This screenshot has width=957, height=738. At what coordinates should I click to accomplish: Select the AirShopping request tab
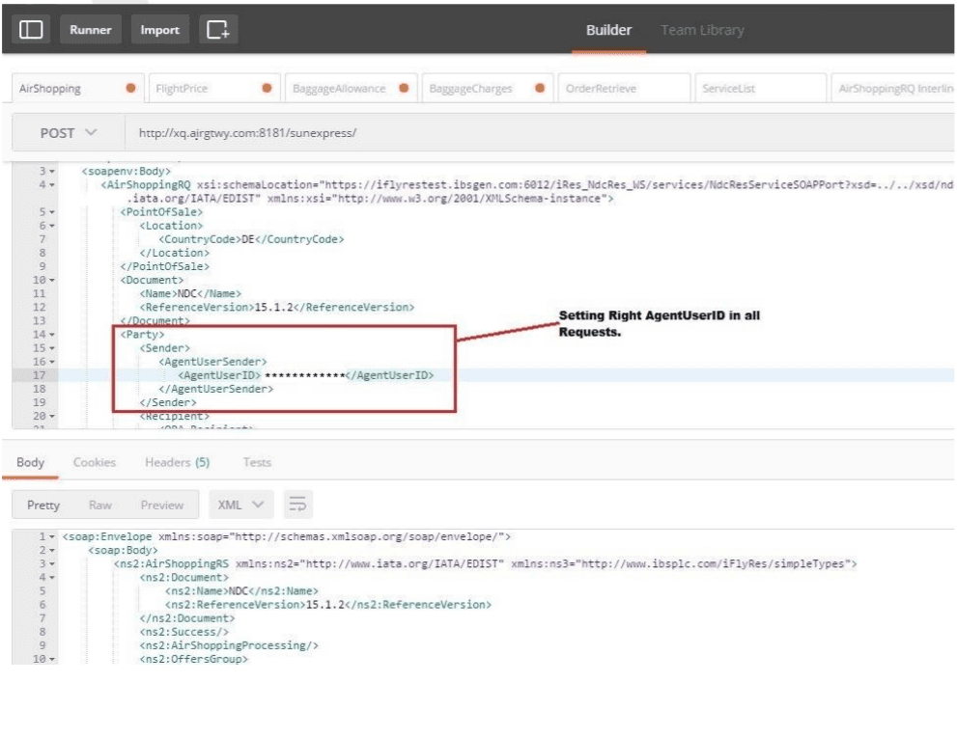click(x=77, y=89)
